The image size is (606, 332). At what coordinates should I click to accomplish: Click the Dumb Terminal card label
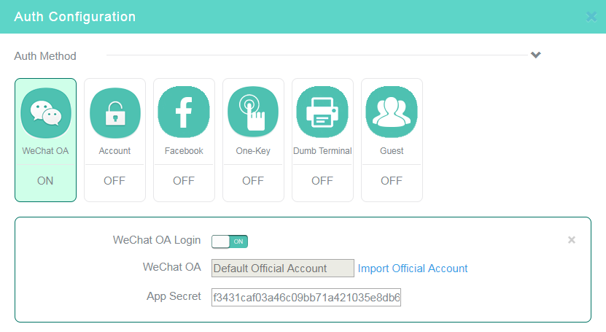click(x=322, y=151)
